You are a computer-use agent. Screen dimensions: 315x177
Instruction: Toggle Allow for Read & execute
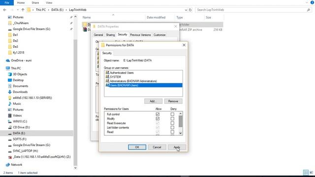tap(157, 123)
